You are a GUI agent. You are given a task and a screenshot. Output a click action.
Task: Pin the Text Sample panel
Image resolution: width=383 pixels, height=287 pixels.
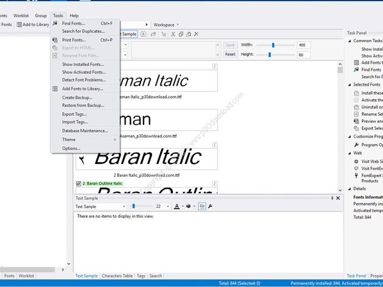(x=332, y=198)
